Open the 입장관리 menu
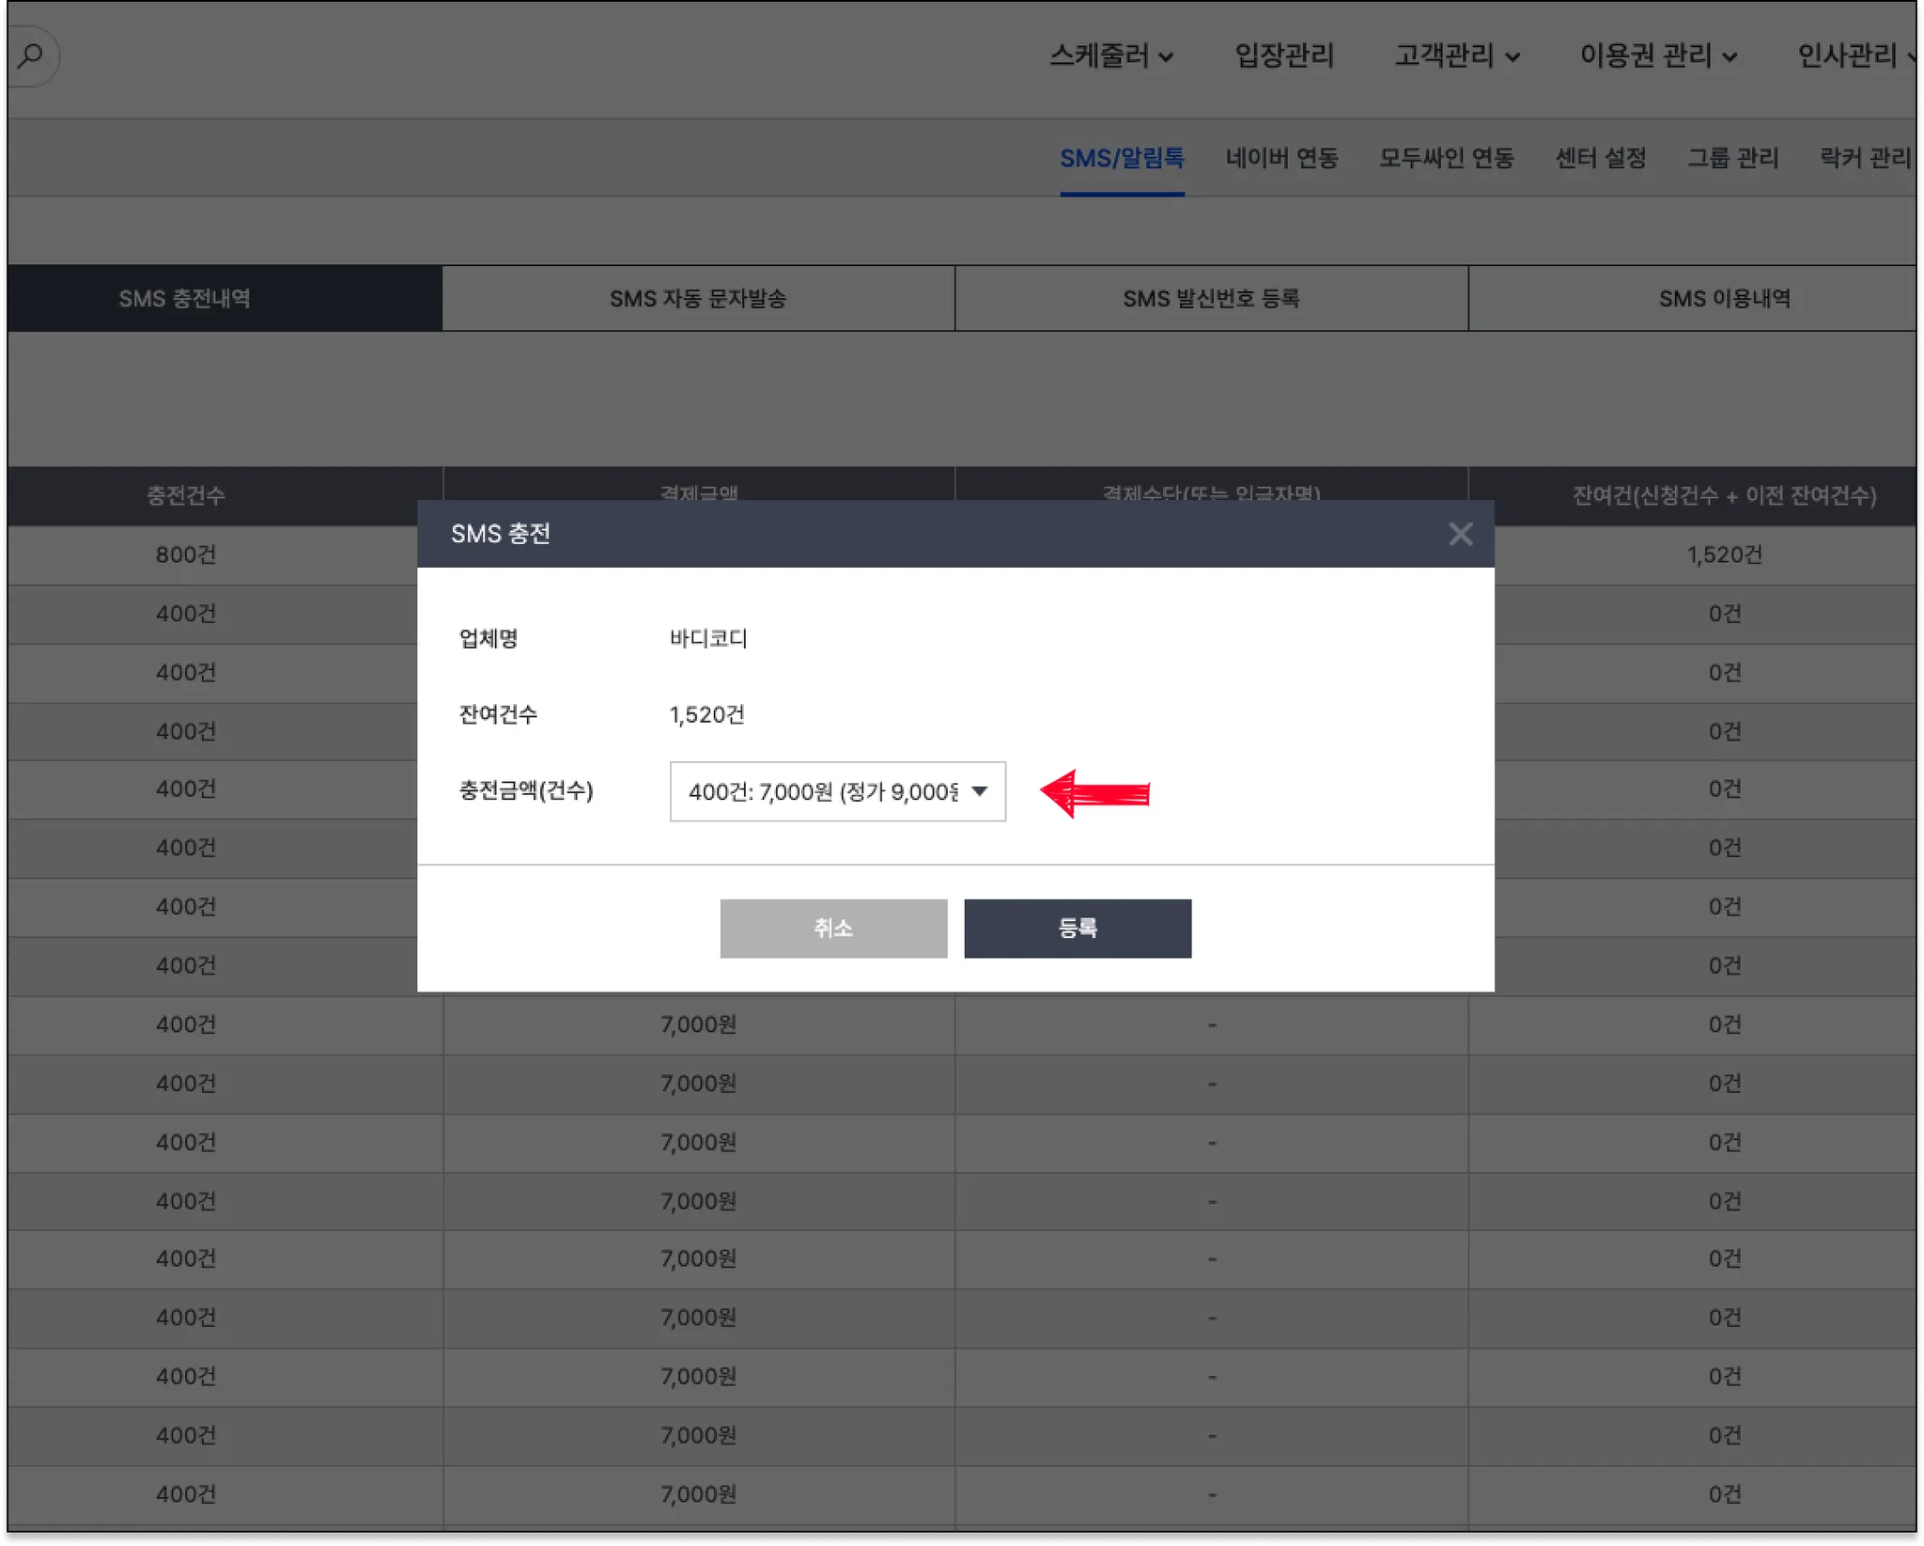 pos(1283,56)
